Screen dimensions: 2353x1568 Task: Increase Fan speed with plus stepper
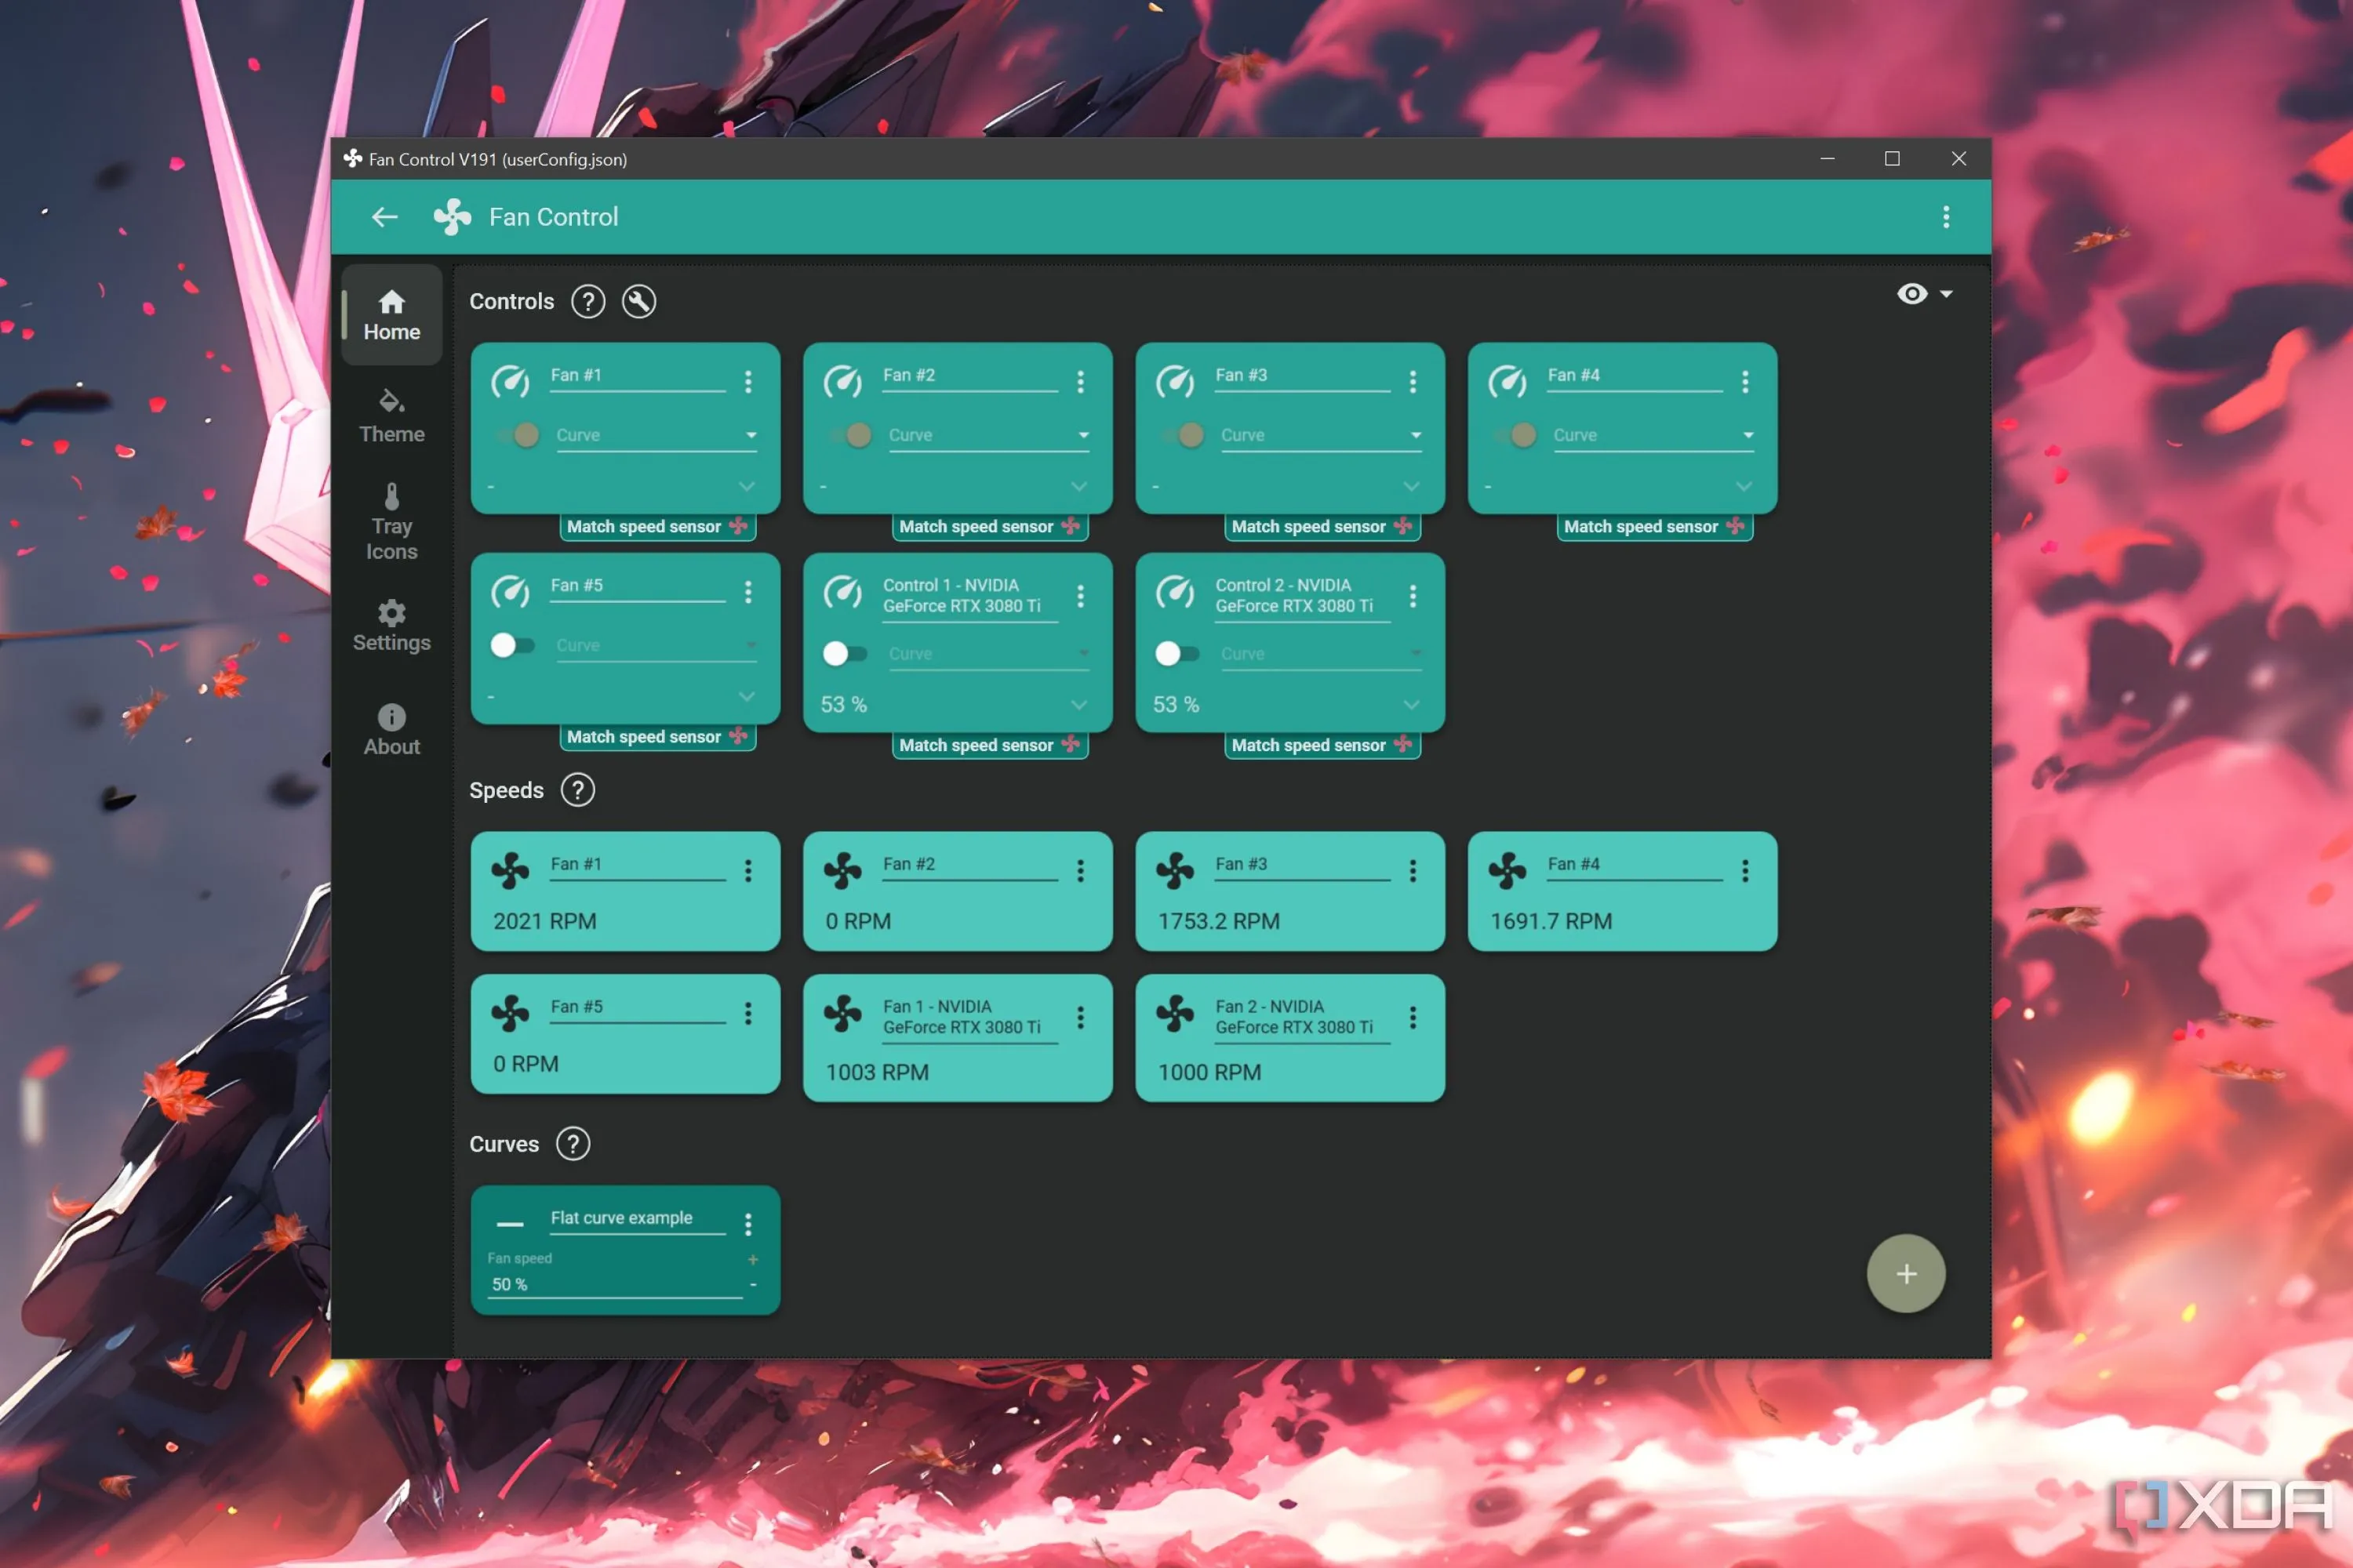pyautogui.click(x=752, y=1259)
